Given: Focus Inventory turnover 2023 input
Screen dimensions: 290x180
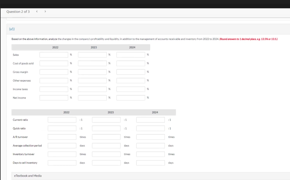Looking at the screenshot, I should coord(106,154).
